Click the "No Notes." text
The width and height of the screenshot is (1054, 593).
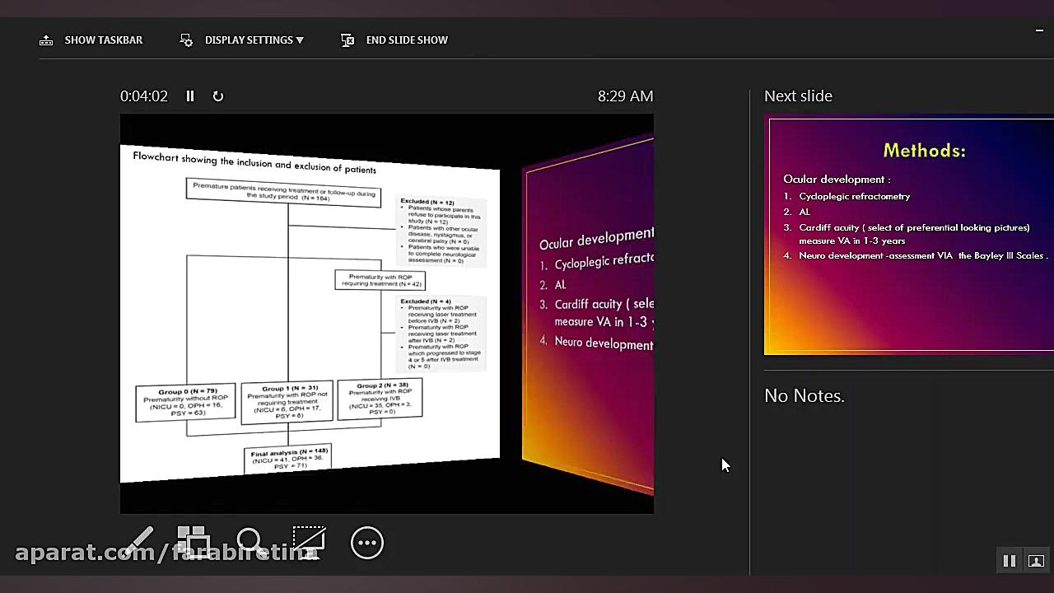point(804,396)
